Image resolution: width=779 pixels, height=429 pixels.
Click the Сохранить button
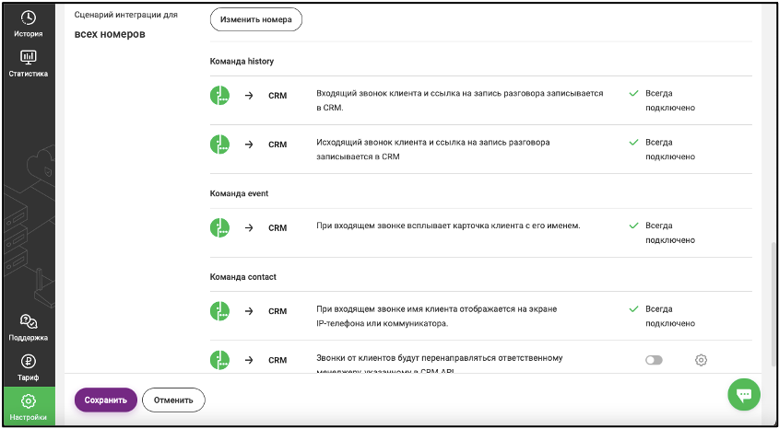(x=105, y=400)
